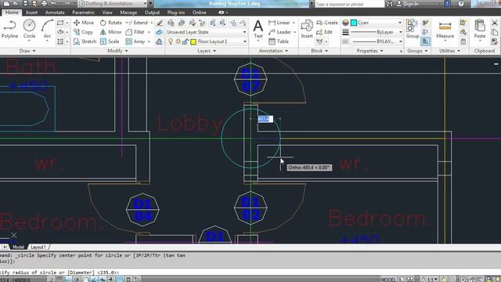Screen dimensions: 501x282
Task: Click the Rotate tool
Action: pyautogui.click(x=111, y=23)
